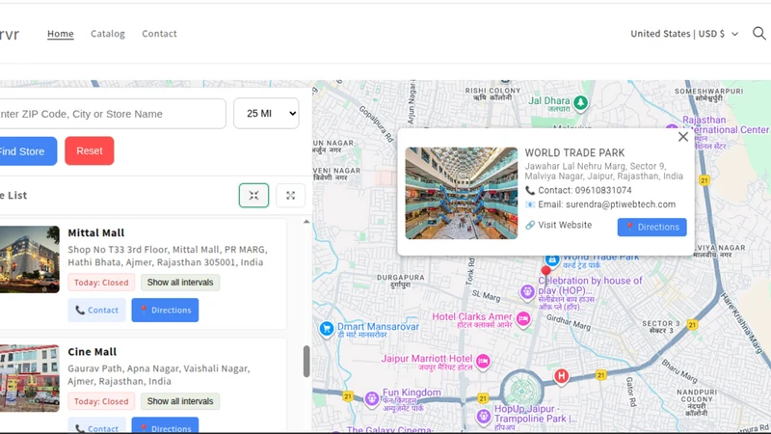Open the Contact menu item

pyautogui.click(x=159, y=34)
